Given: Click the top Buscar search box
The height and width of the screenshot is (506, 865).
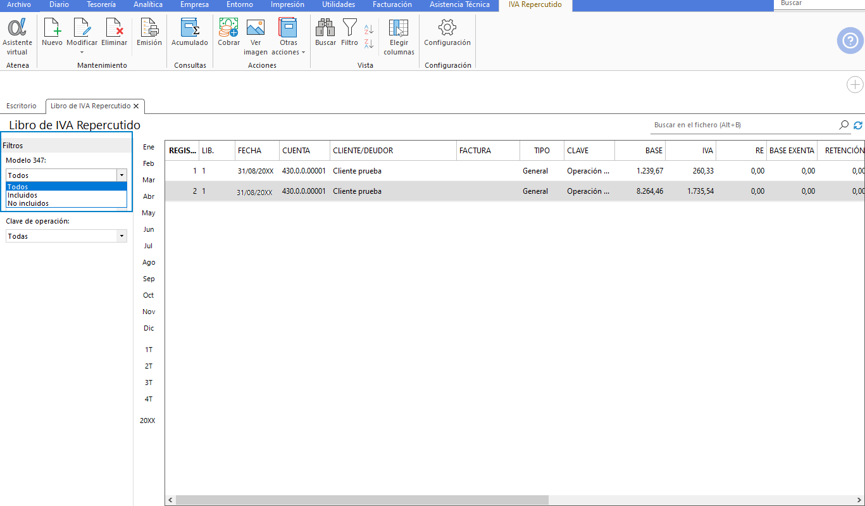Looking at the screenshot, I should (819, 4).
